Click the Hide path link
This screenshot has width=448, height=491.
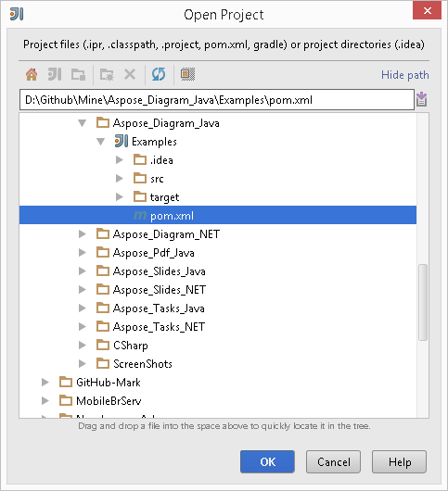point(404,75)
